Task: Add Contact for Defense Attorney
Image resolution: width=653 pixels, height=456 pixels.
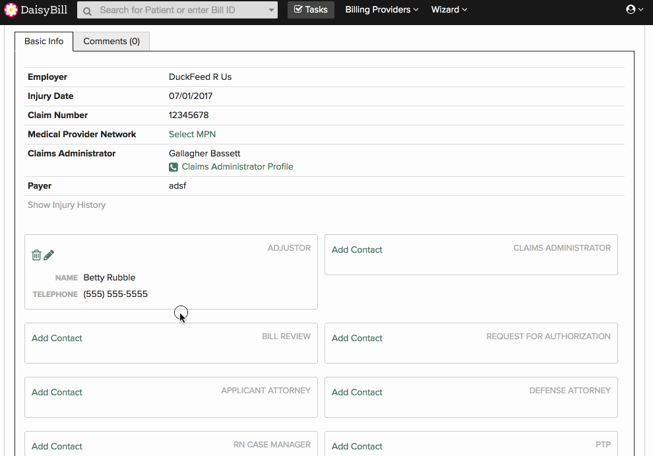Action: pos(357,392)
